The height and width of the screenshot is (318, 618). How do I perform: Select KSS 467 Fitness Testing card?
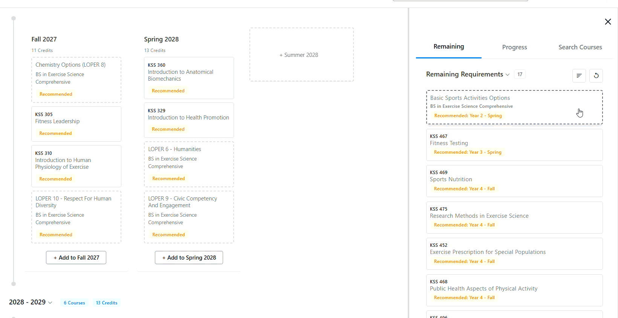click(x=514, y=145)
